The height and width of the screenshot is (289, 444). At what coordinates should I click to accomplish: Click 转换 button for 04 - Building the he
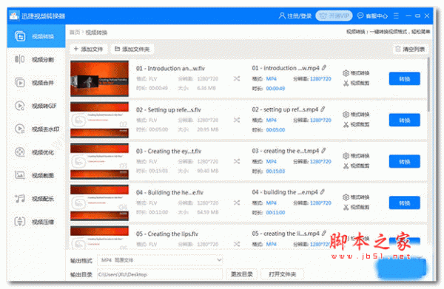pyautogui.click(x=404, y=203)
